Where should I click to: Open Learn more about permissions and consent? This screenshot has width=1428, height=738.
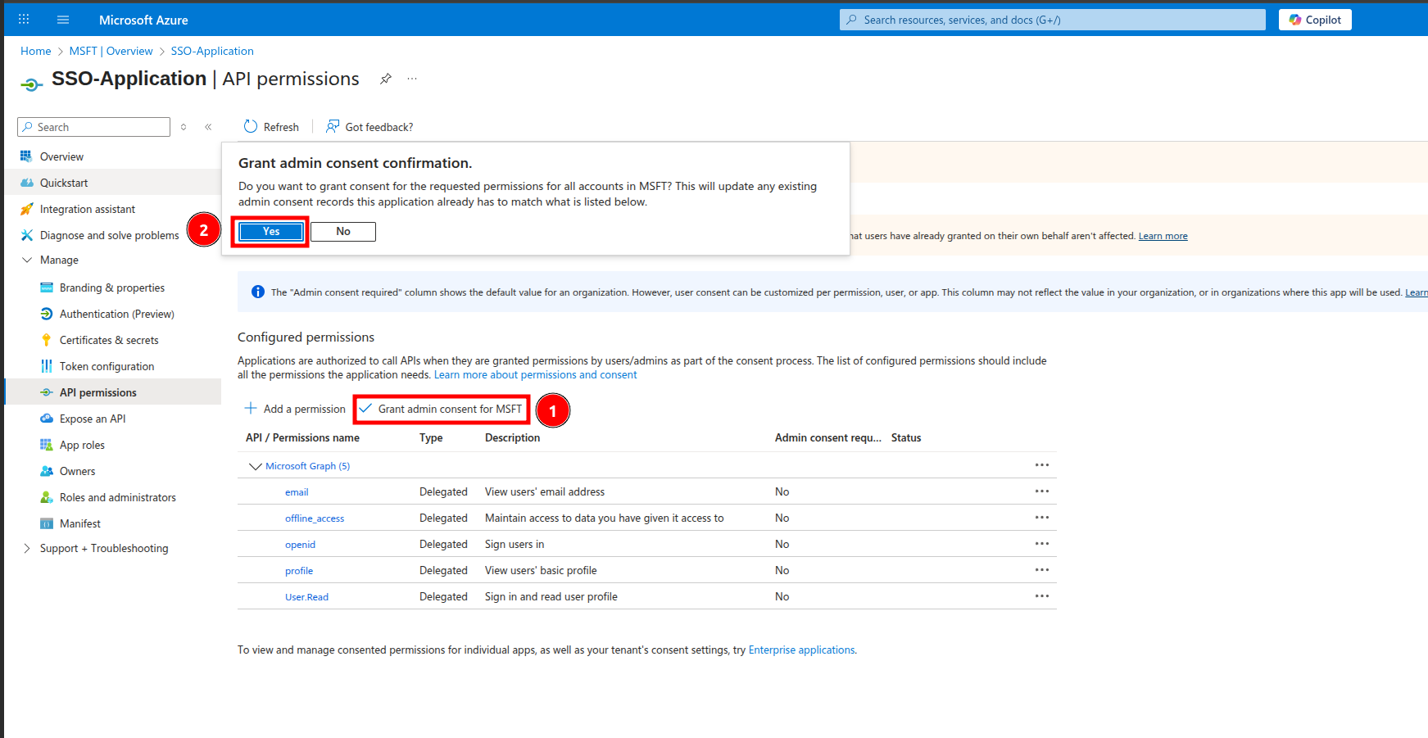click(x=535, y=374)
